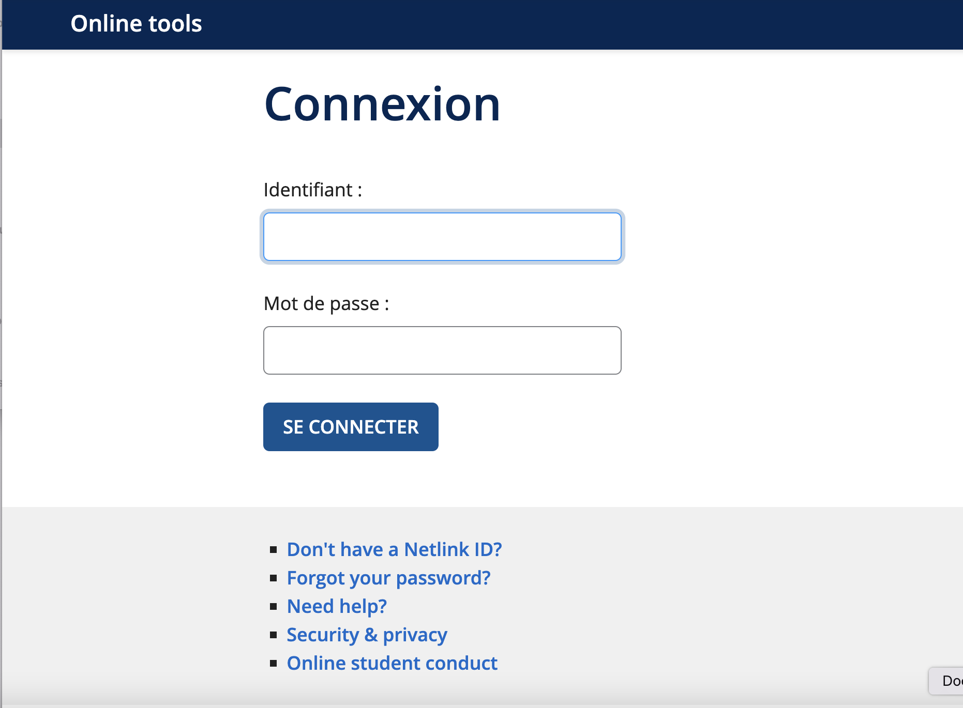Select the Mot de passe text field
Screen dimensions: 963x708
click(x=442, y=350)
